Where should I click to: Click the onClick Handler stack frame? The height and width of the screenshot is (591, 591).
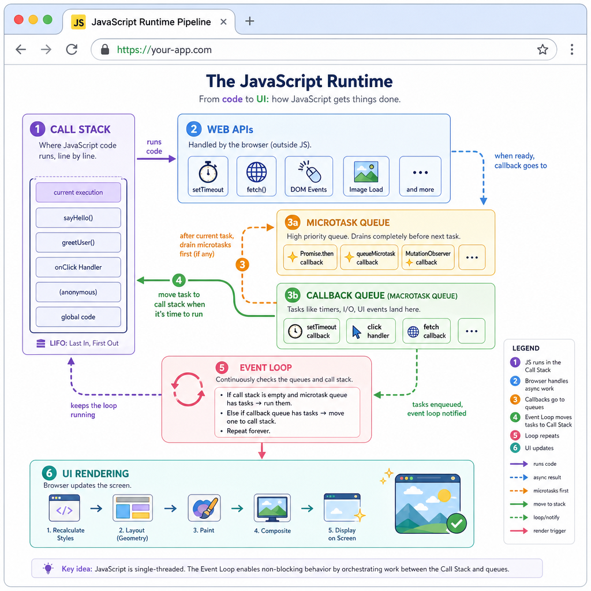tap(78, 267)
